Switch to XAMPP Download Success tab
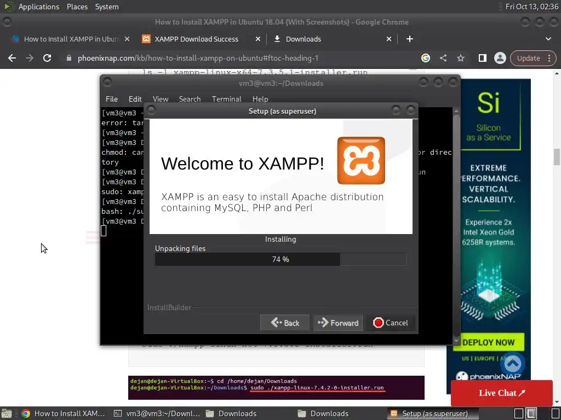This screenshot has width=561, height=420. pyautogui.click(x=201, y=39)
